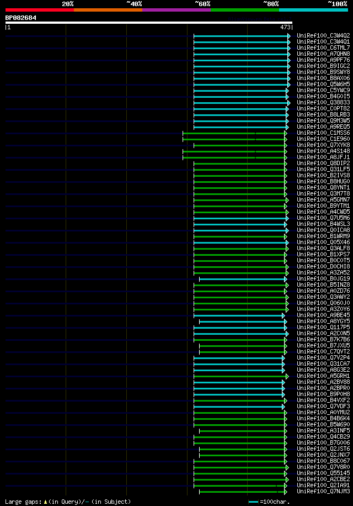Select the UniRef100_Q7NJM3 label
This screenshot has height=506, width=353.
click(323, 492)
